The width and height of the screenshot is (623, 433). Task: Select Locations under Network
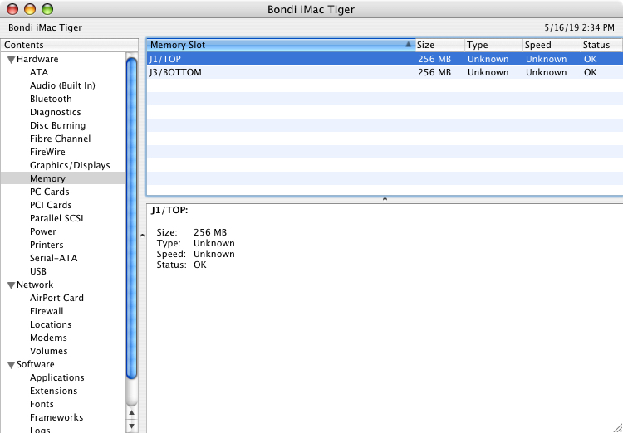[x=51, y=324]
